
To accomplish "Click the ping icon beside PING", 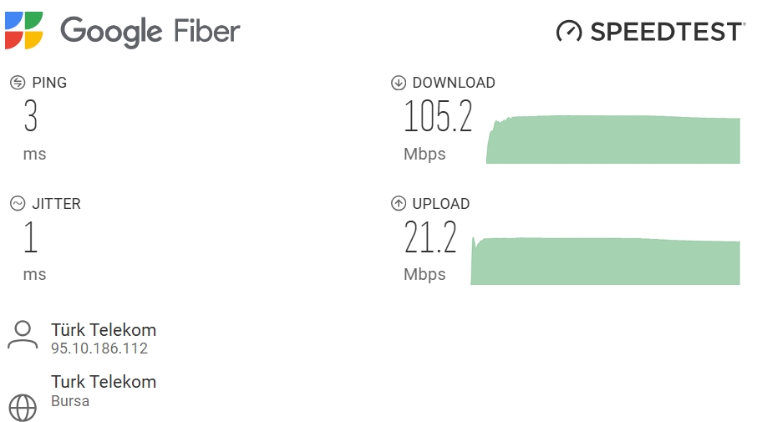I will pyautogui.click(x=18, y=83).
